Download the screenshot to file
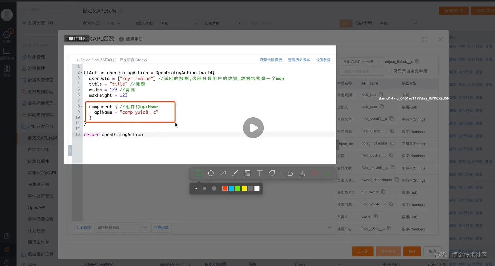495x266 pixels. tap(302, 173)
